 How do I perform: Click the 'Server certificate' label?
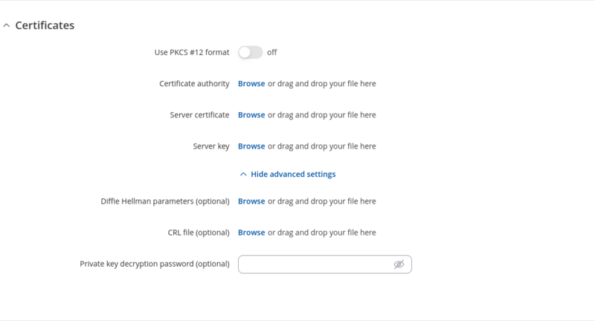[x=199, y=115]
